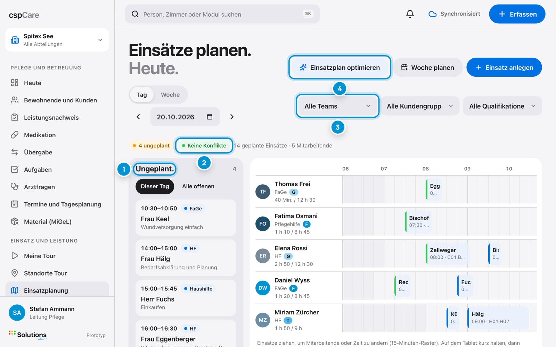Select unplanned card Frau Hälg
The image size is (556, 347).
186,258
